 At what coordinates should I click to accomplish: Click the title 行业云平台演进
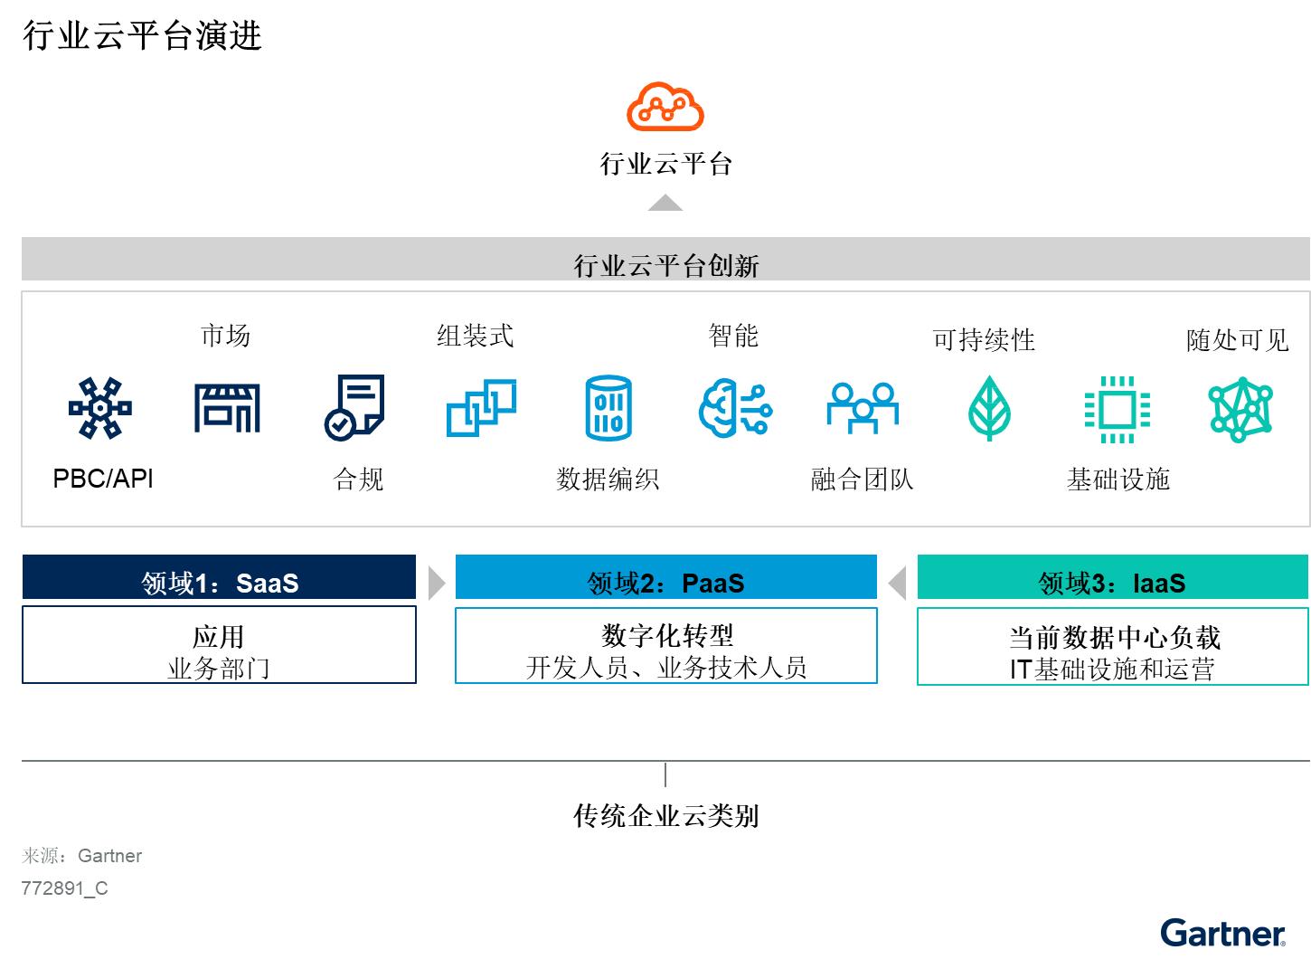point(142,35)
